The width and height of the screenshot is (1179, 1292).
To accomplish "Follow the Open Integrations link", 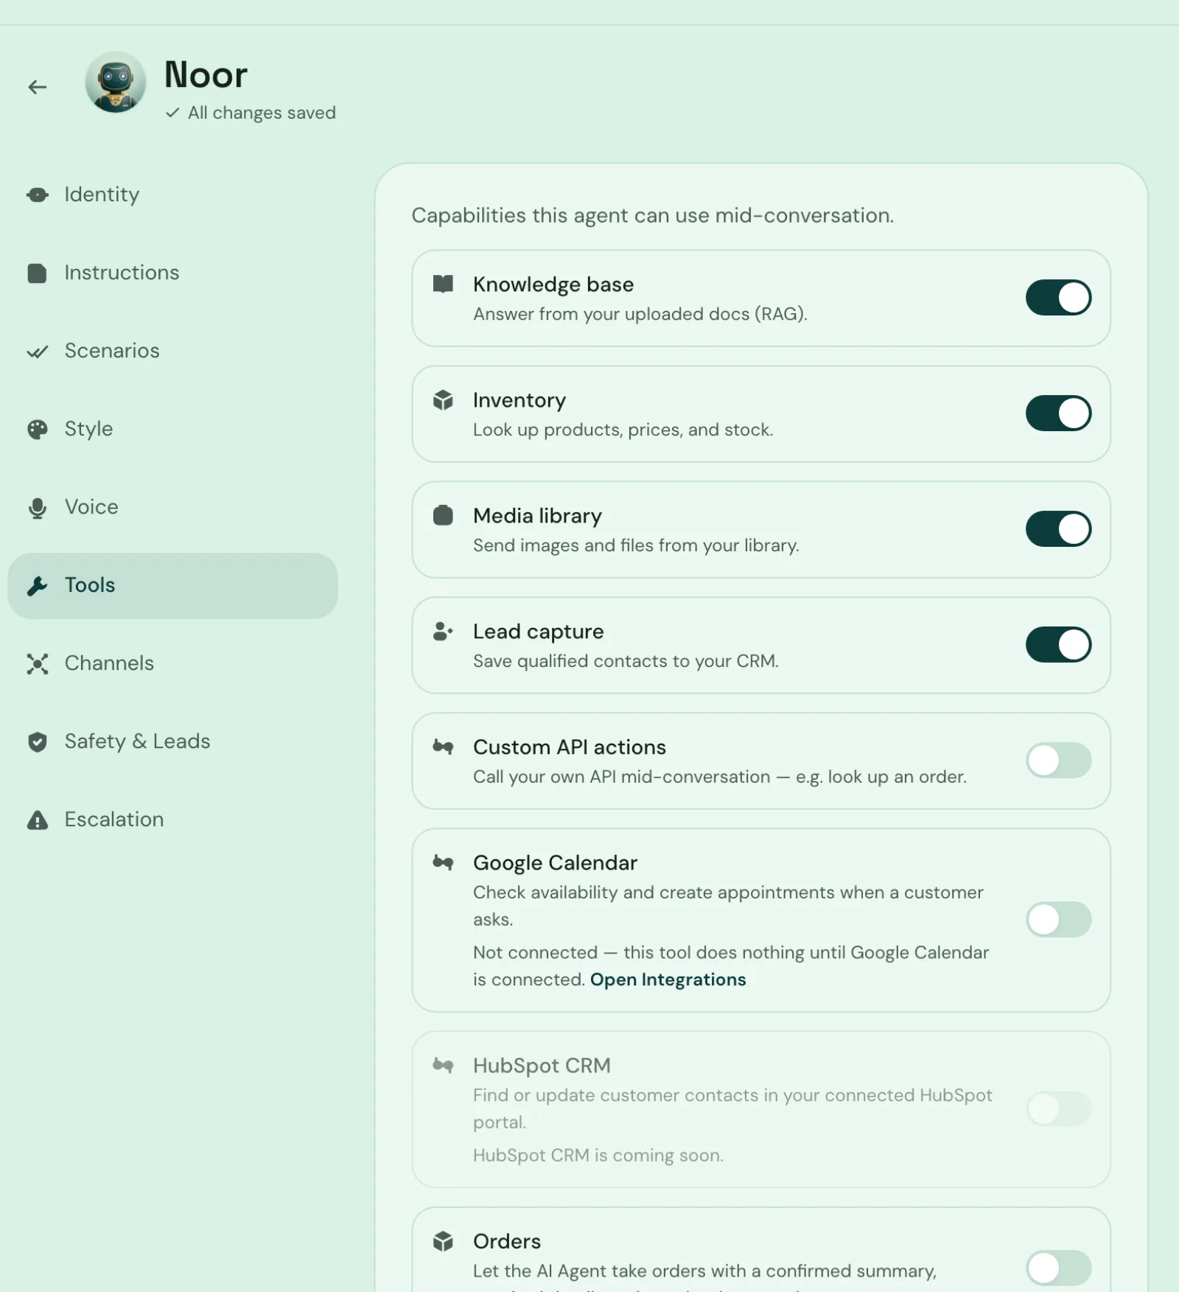I will tap(668, 980).
